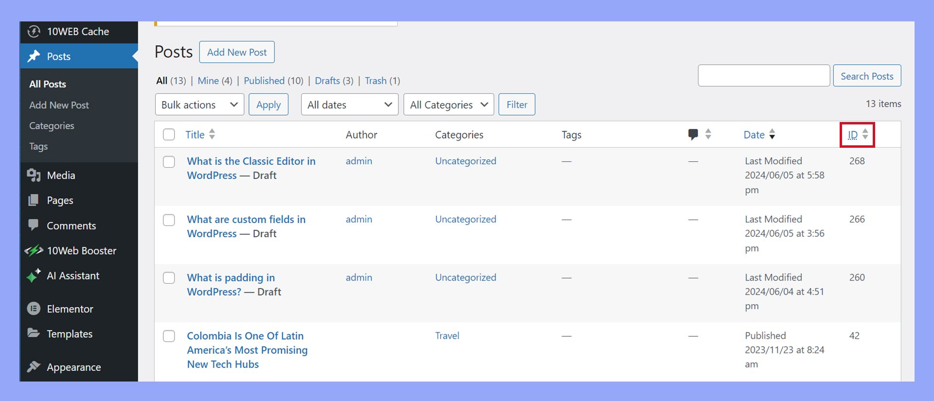Open the All Categories dropdown
The width and height of the screenshot is (934, 401).
449,105
